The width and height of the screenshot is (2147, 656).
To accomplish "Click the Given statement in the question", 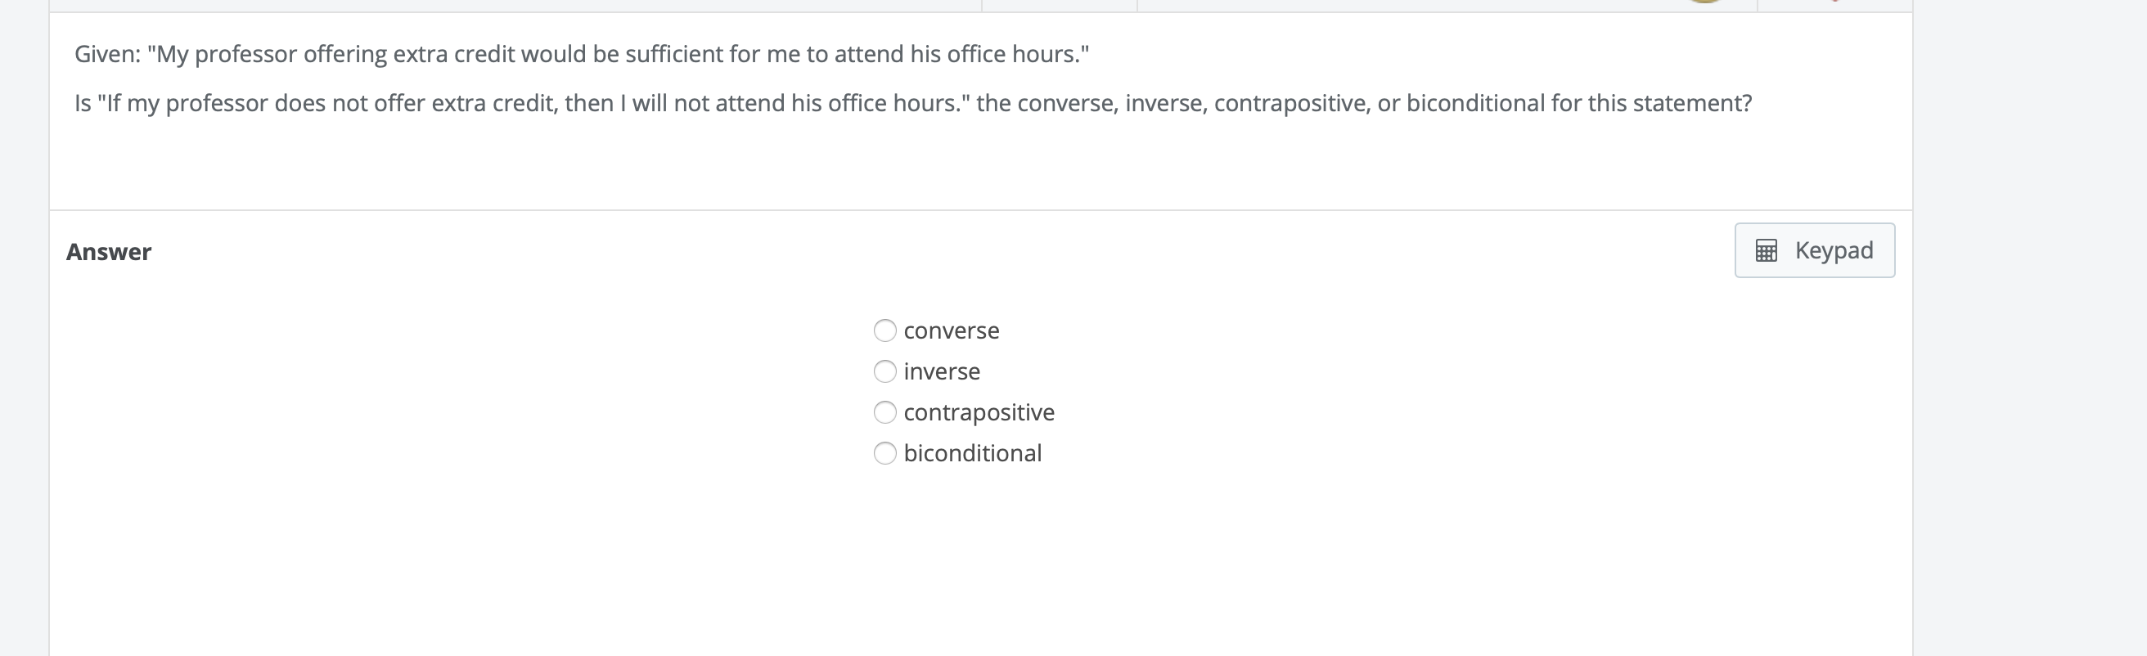I will (582, 52).
